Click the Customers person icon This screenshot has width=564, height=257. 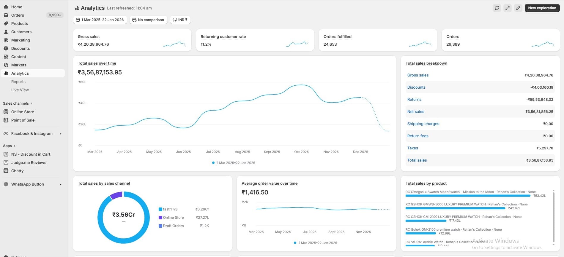coord(6,32)
